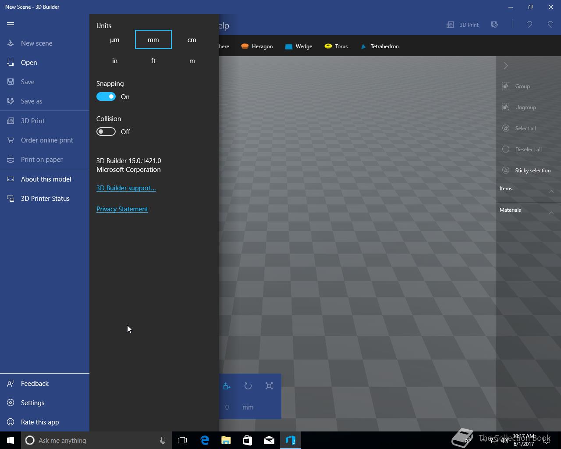The height and width of the screenshot is (449, 561).
Task: Select Order online print
Action: [x=45, y=140]
